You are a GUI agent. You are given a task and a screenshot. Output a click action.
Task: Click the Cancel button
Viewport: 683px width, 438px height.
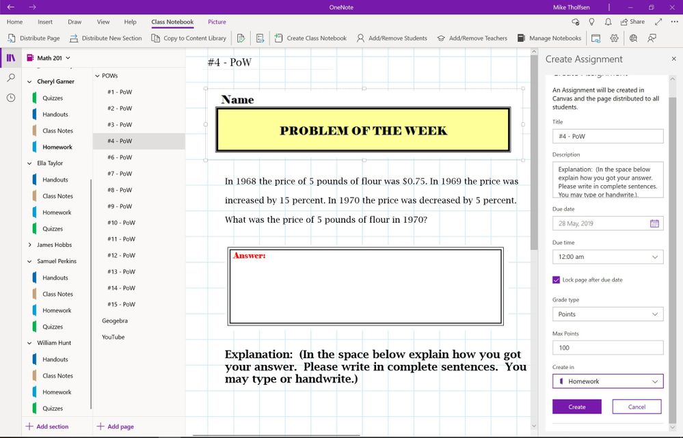(637, 407)
